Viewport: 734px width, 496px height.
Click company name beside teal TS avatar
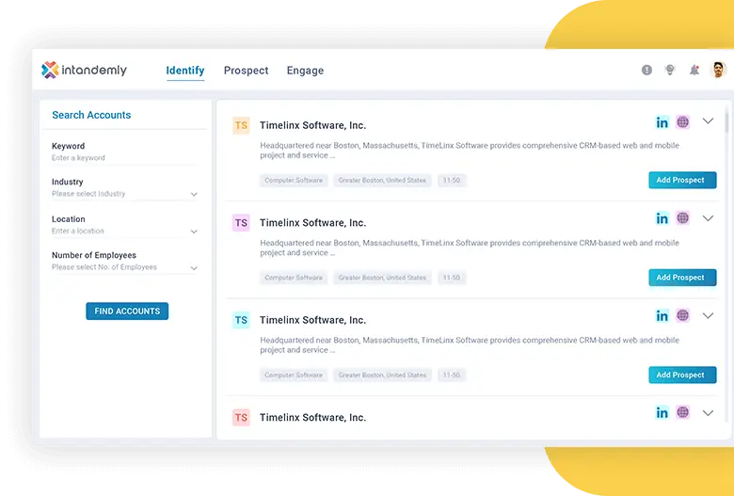[x=312, y=320]
